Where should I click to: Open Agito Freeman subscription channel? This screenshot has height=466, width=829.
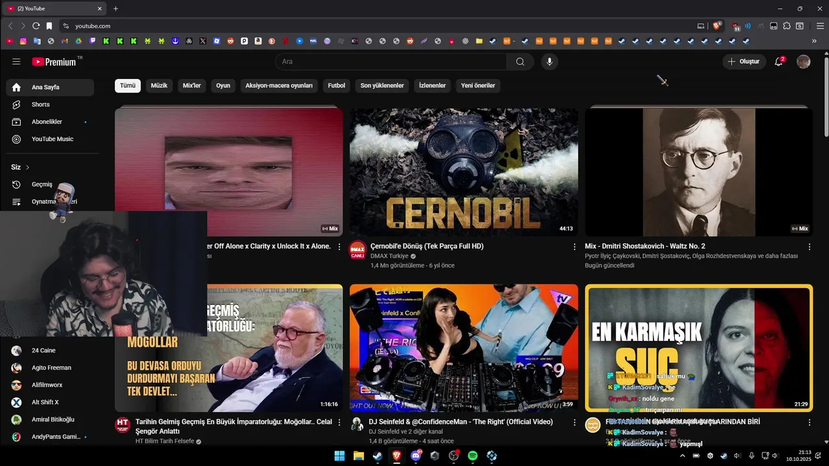click(50, 368)
